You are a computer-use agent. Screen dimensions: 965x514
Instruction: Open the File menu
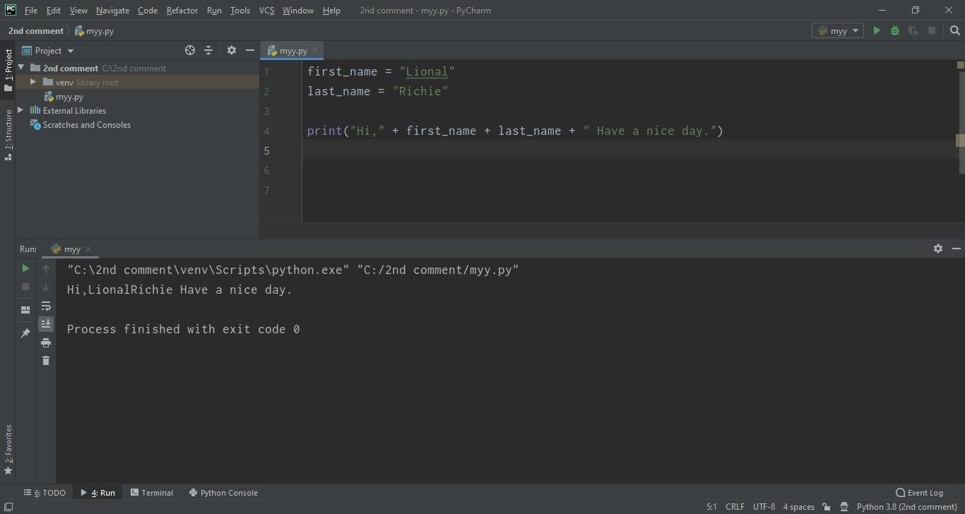(31, 11)
